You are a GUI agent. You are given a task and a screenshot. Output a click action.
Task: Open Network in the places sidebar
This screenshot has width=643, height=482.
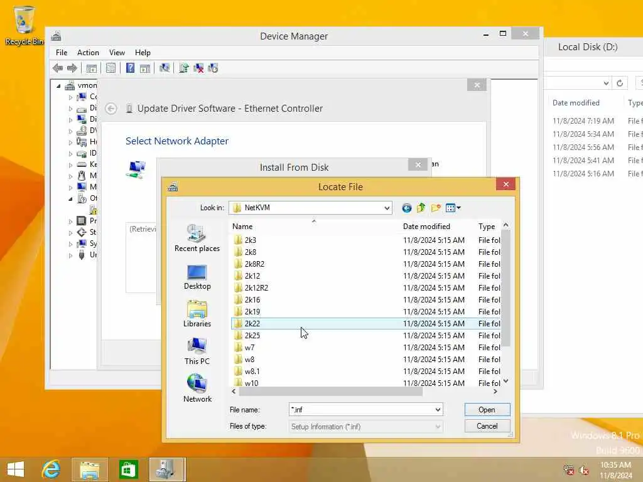tap(197, 388)
